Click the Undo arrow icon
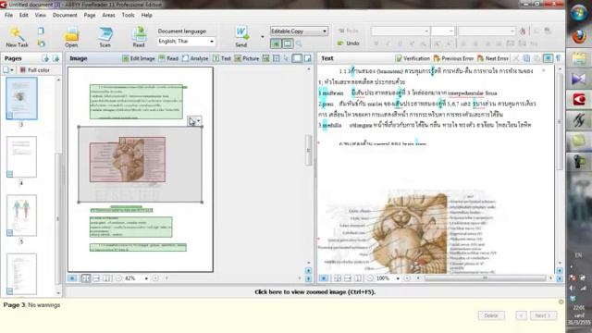Image resolution: width=592 pixels, height=333 pixels. point(340,43)
